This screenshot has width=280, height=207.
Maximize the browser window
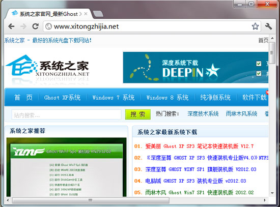click(251, 4)
